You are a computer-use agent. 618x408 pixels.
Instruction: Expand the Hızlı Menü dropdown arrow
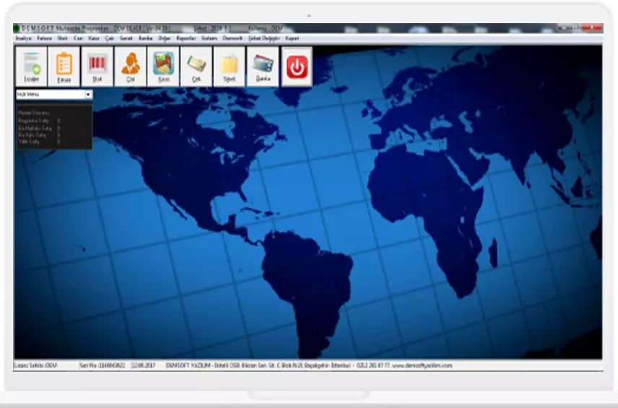[88, 95]
